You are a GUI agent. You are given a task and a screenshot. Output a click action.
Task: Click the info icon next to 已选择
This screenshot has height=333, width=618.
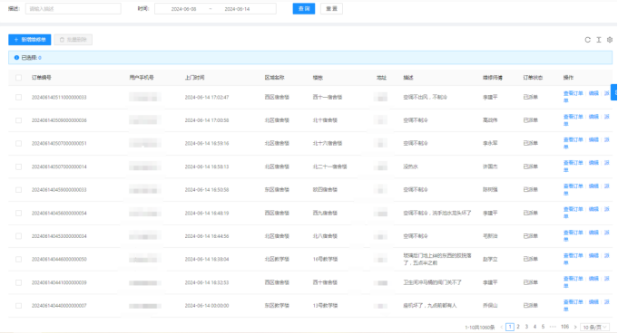[16, 57]
